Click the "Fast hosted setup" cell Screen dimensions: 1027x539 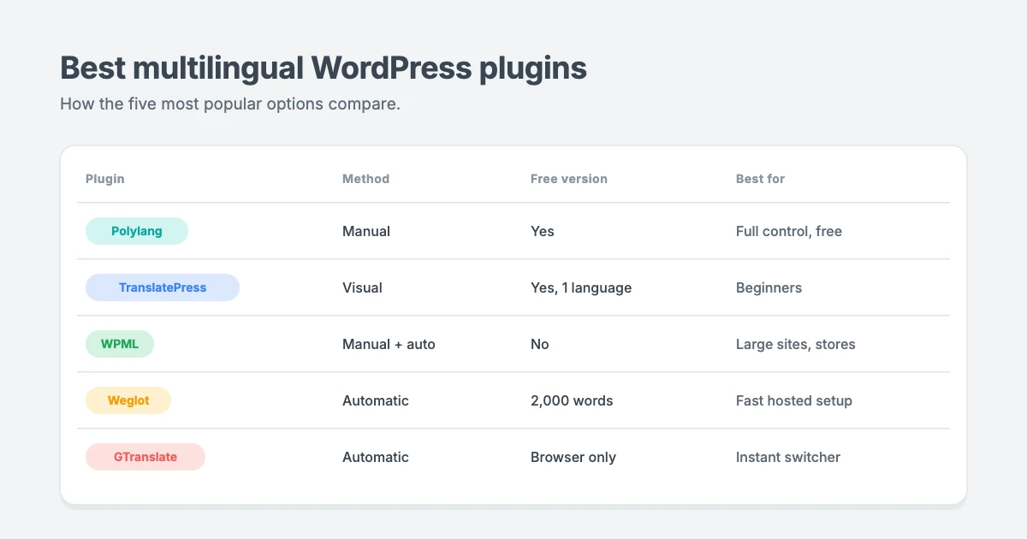(794, 400)
